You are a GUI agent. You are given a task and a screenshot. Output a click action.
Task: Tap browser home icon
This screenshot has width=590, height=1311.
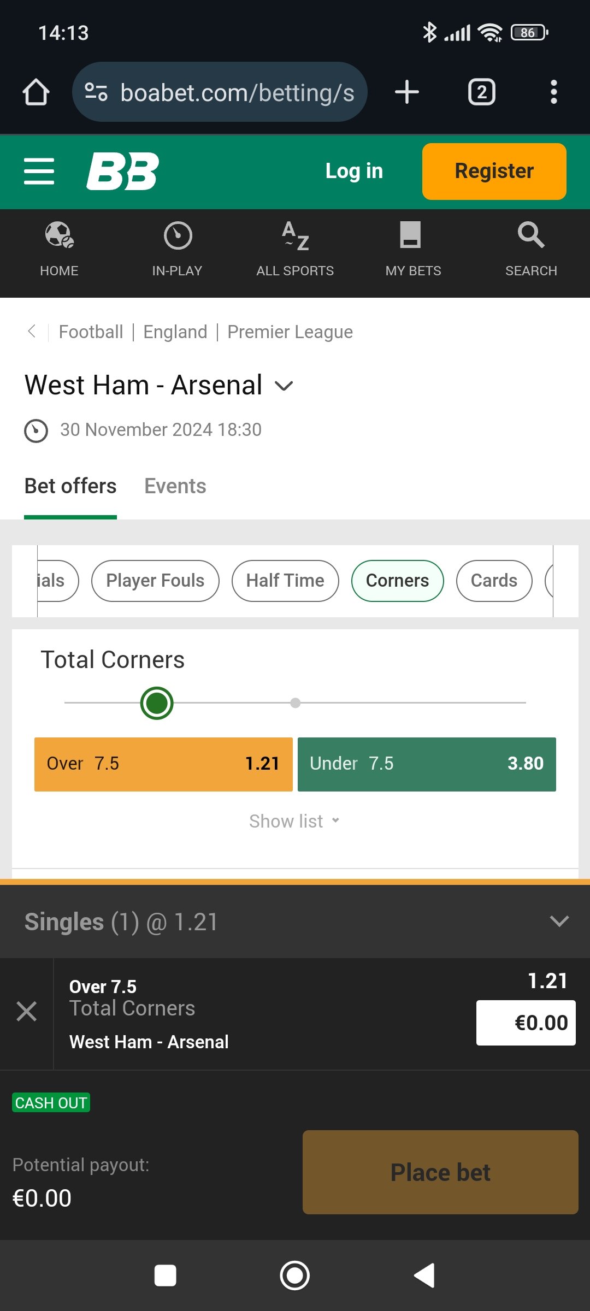point(36,92)
